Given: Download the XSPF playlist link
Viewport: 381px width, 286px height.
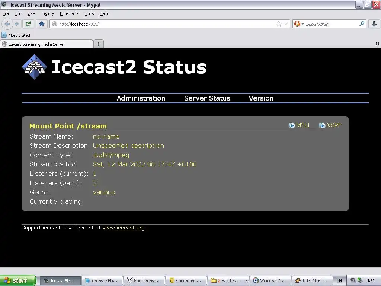Looking at the screenshot, I should click(x=334, y=125).
